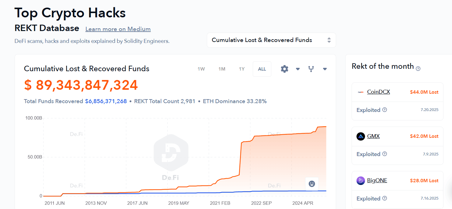This screenshot has width=452, height=209.
Task: Click the Exploited label on CoinDCX card
Action: pyautogui.click(x=368, y=110)
